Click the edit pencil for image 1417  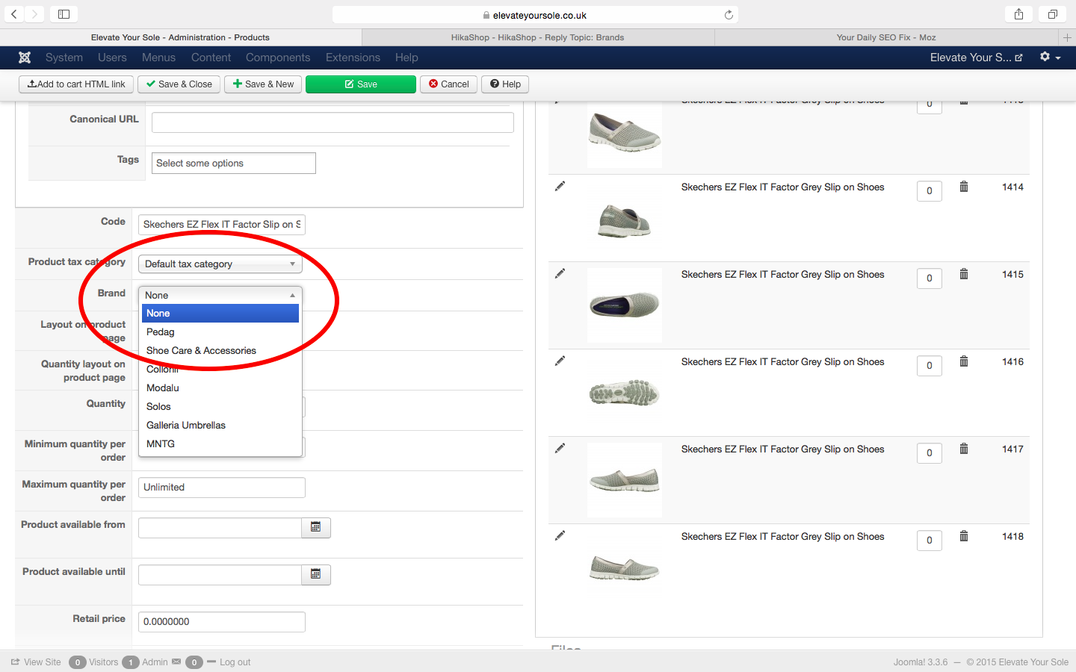point(560,448)
